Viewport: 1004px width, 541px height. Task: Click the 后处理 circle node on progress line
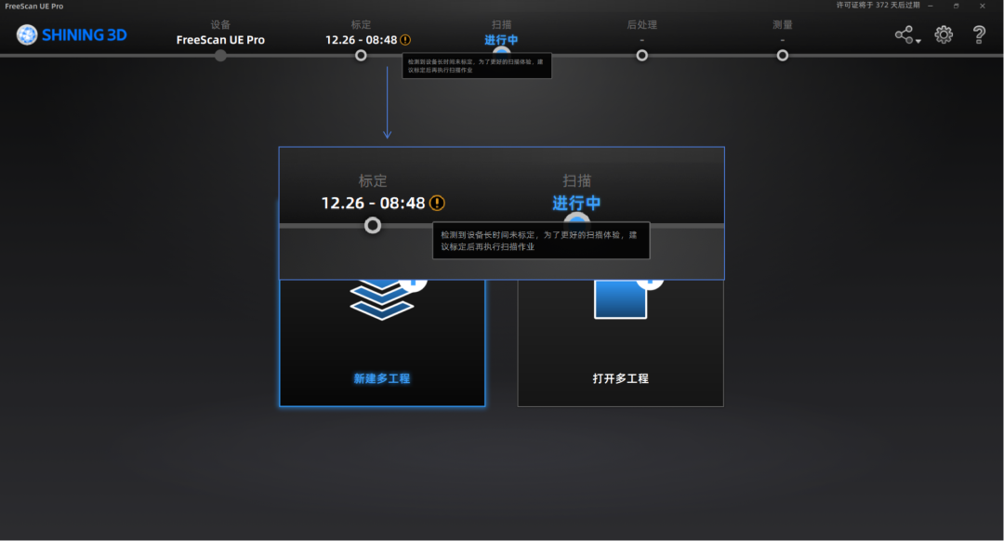pyautogui.click(x=641, y=56)
